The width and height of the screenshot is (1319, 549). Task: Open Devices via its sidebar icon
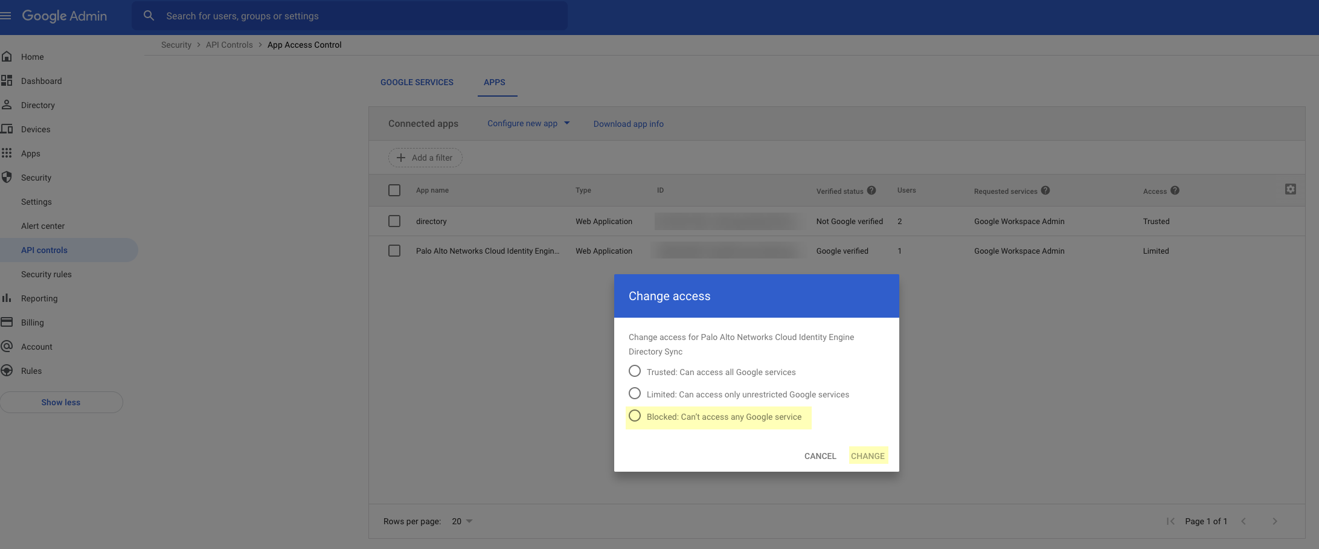(x=7, y=129)
